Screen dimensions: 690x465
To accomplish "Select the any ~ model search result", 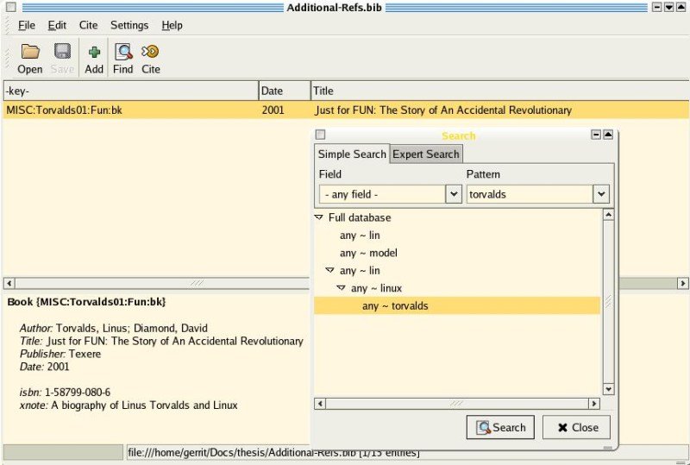I will (368, 253).
